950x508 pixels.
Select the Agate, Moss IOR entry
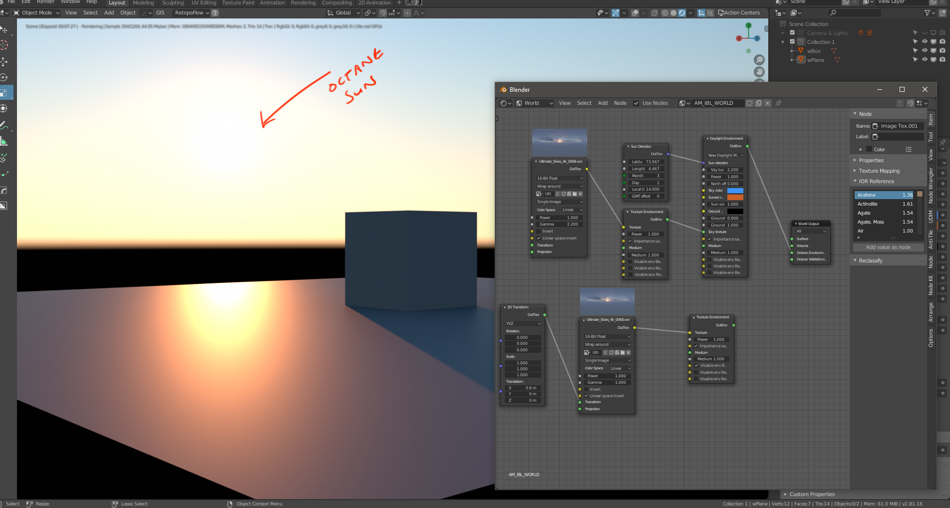pos(884,222)
